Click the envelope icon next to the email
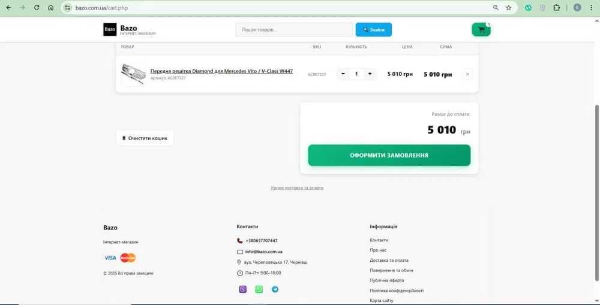 coord(240,252)
